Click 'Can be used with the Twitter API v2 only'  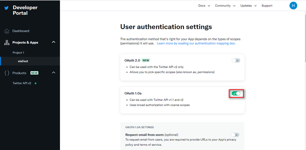click(x=157, y=67)
